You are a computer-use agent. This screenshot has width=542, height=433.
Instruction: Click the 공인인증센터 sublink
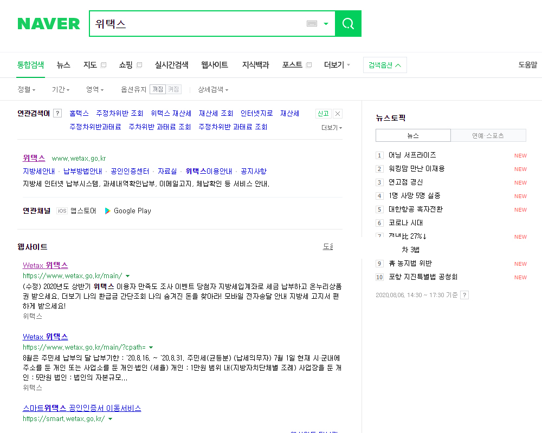(130, 171)
